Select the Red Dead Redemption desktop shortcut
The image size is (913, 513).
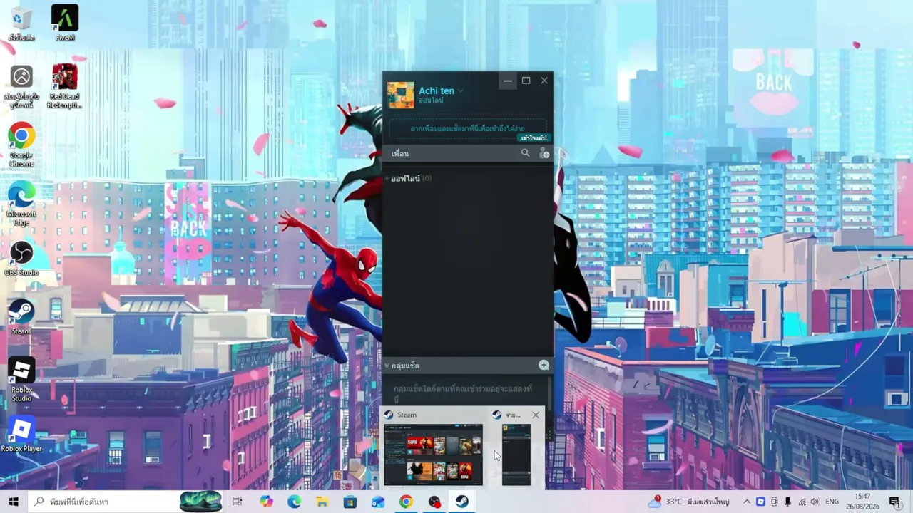65,87
